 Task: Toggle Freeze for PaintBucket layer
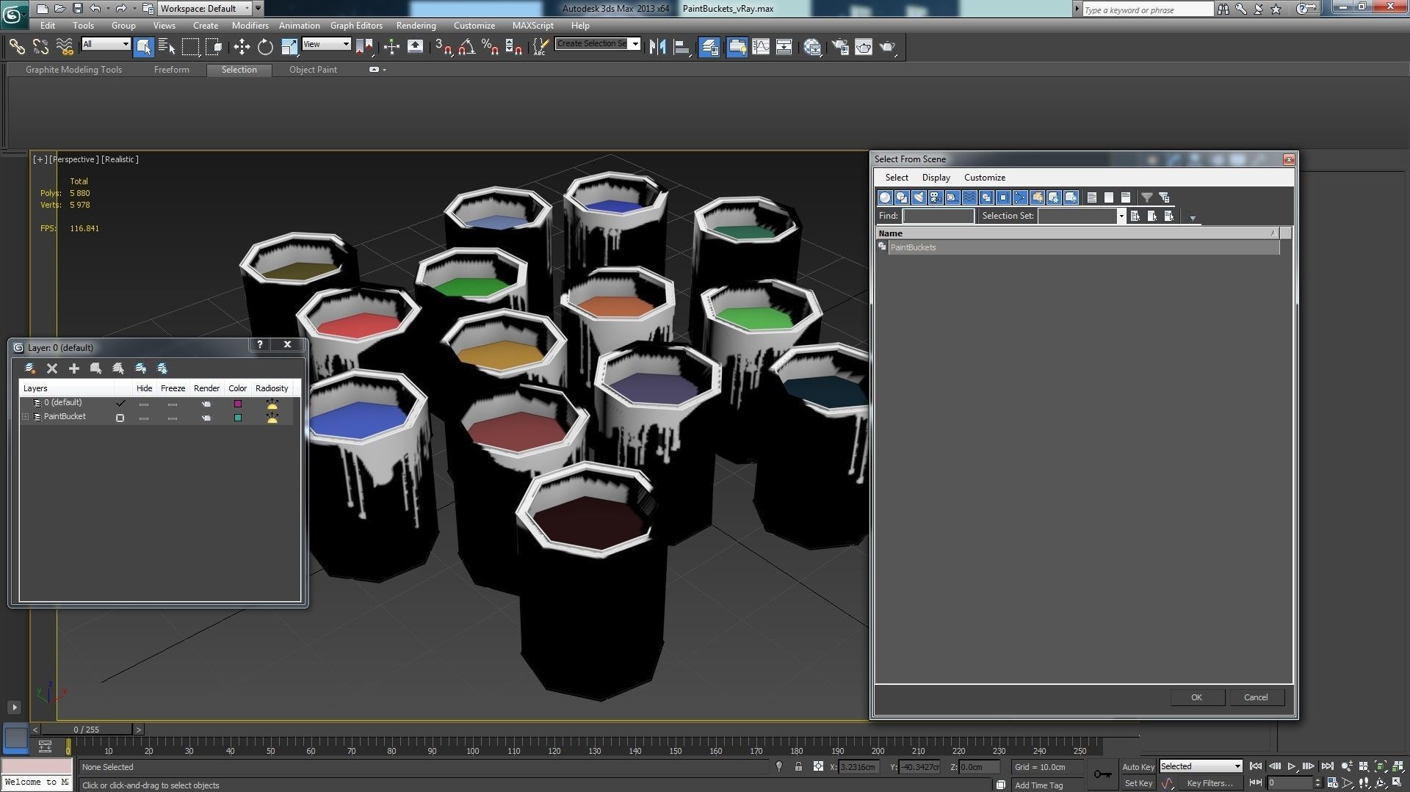click(173, 418)
